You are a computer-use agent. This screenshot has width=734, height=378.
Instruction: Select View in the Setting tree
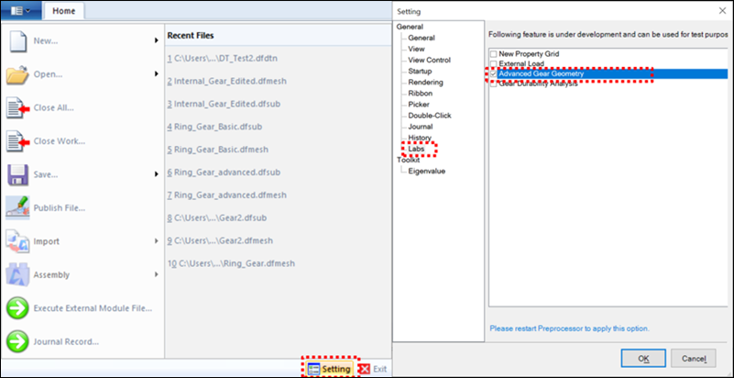416,49
